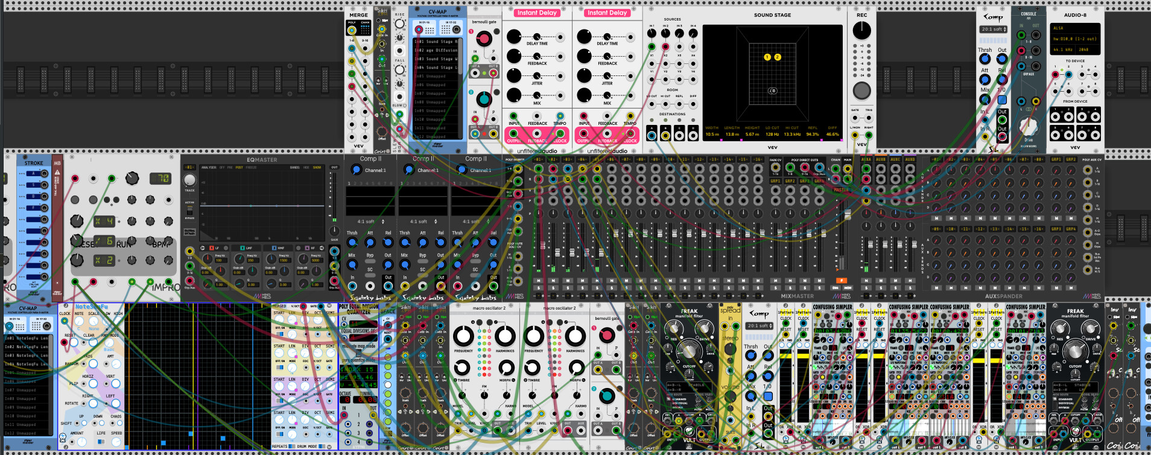Viewport: 1151px width, 455px height.
Task: Click the TO DEVICE 1 jack on AUDIO-8
Action: [x=1055, y=75]
